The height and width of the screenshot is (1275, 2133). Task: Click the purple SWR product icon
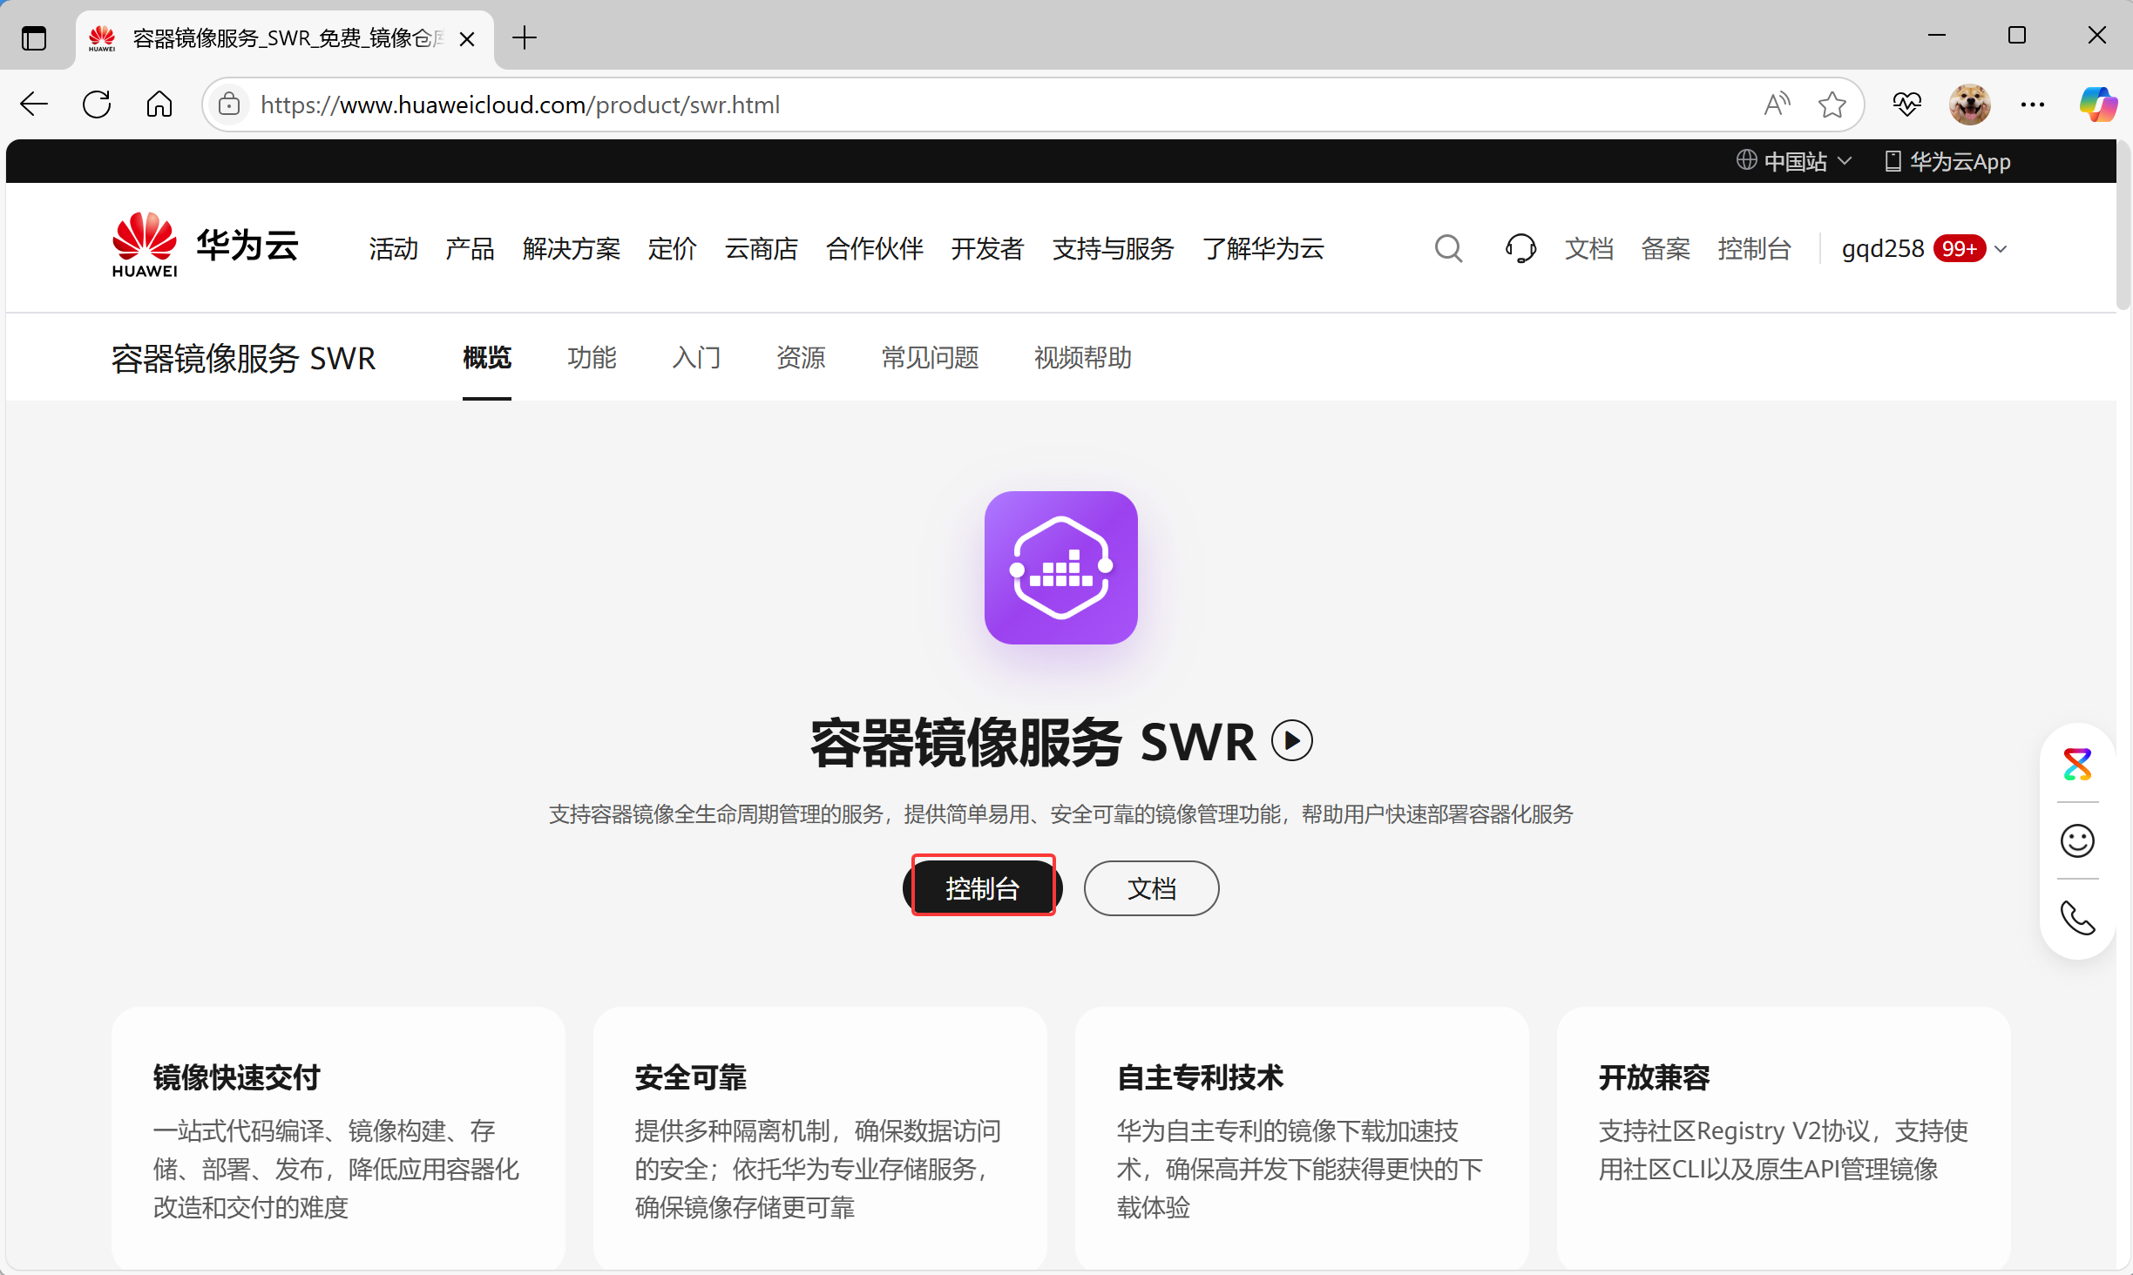pyautogui.click(x=1060, y=568)
